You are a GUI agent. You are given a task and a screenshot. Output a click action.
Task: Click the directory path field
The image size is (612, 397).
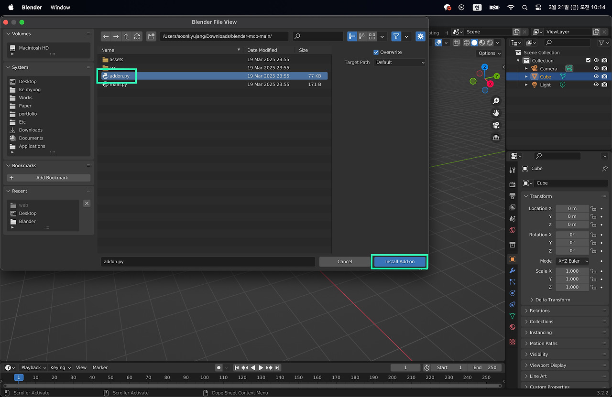click(x=224, y=36)
